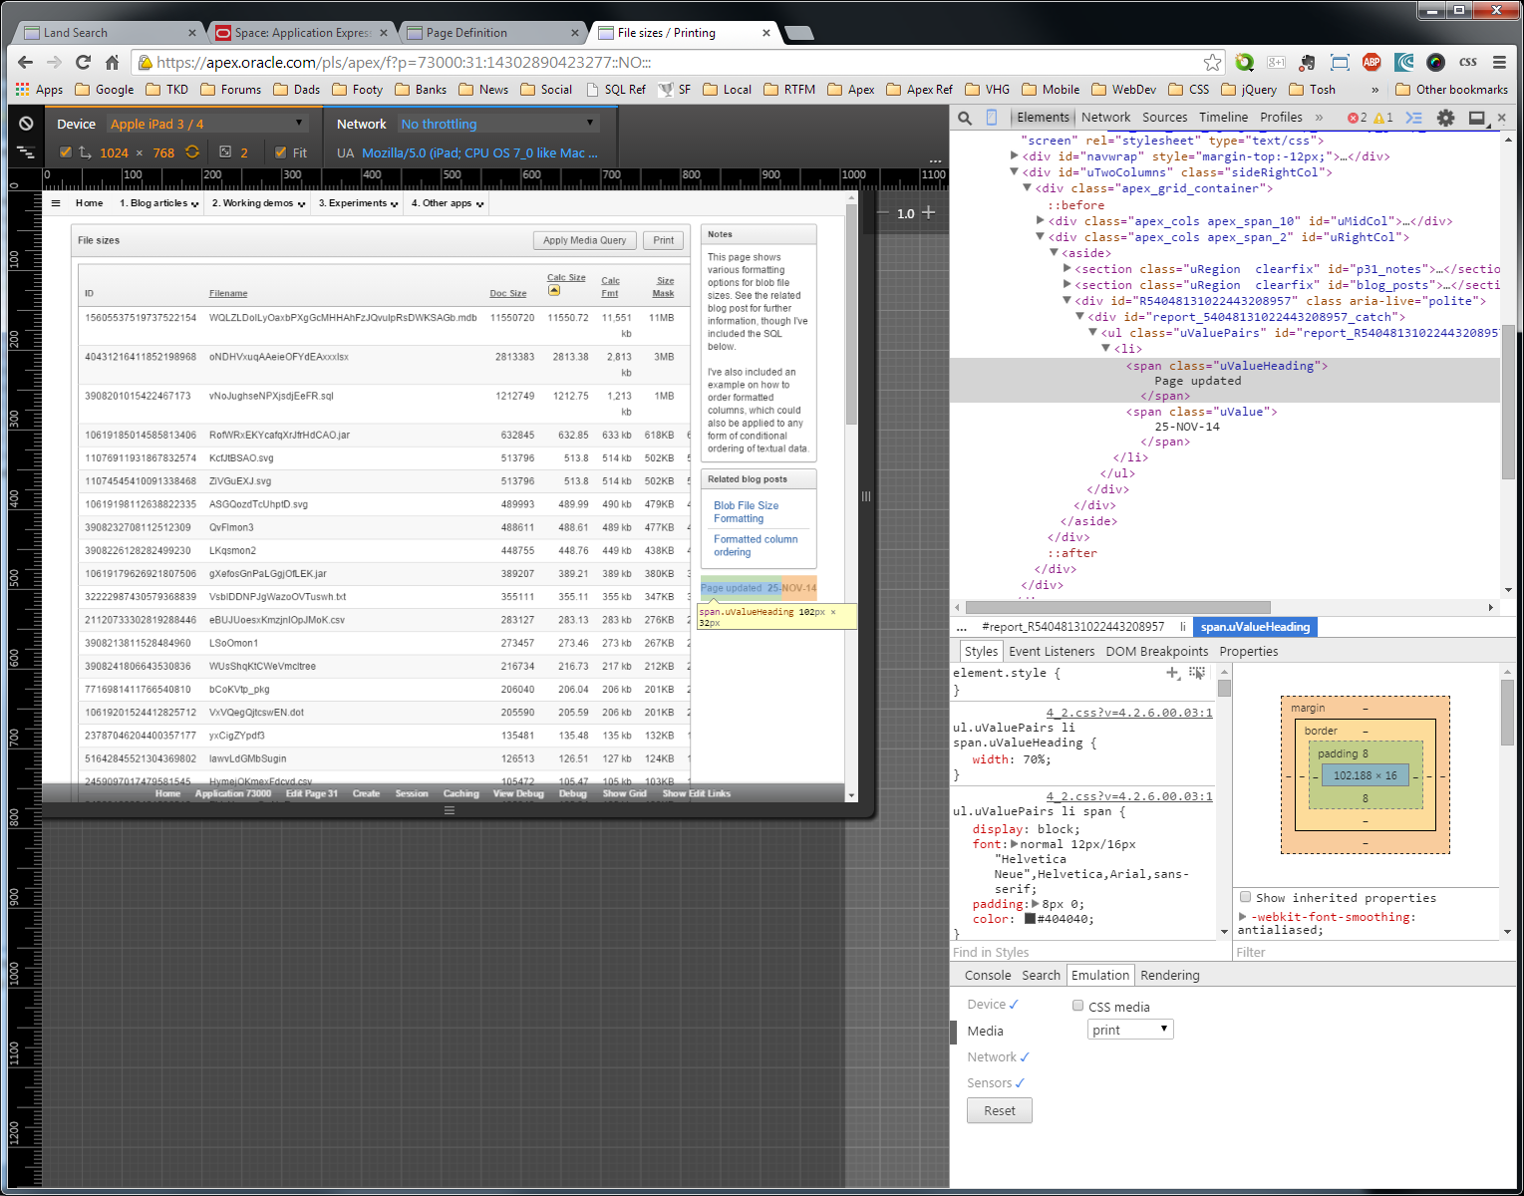This screenshot has height=1196, width=1524.
Task: Click the Reset emulation button
Action: 1000,1110
